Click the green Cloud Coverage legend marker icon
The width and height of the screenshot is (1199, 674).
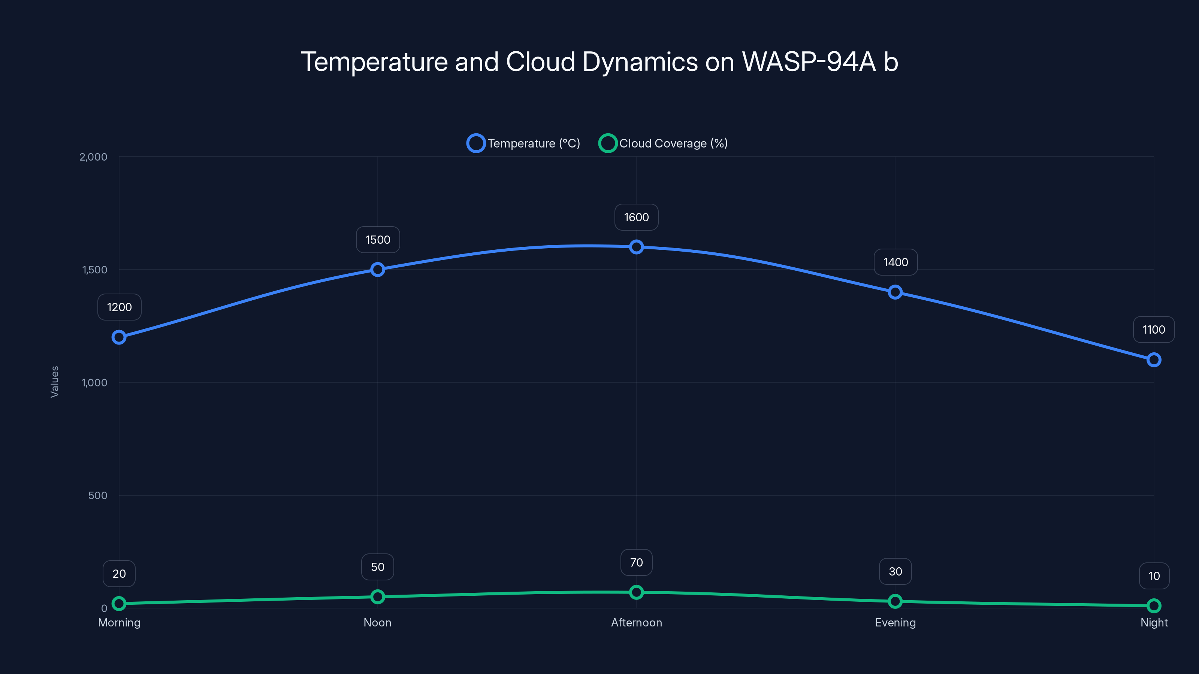click(x=607, y=143)
